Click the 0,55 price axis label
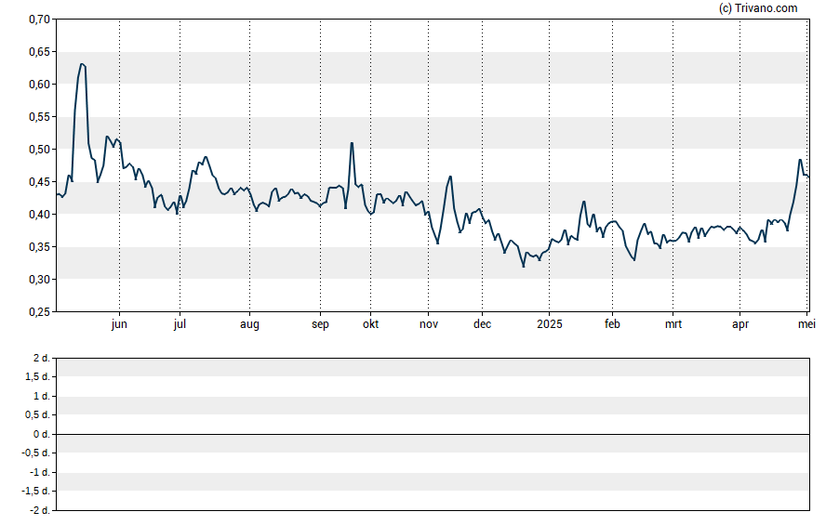Image resolution: width=826 pixels, height=525 pixels. 39,117
